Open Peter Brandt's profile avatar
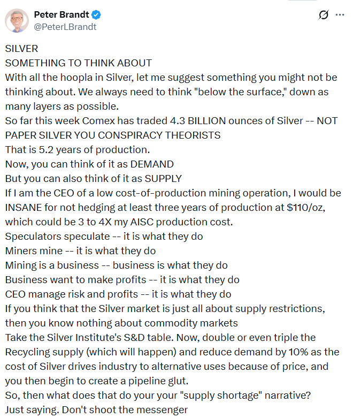 coord(17,20)
